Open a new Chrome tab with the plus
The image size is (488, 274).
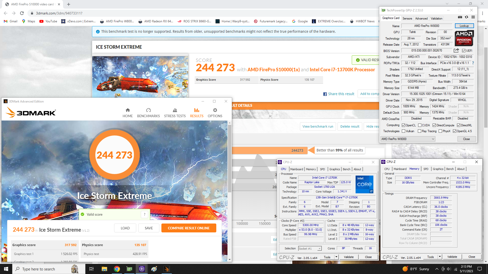click(x=69, y=4)
